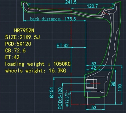Click the cyan 'ET:42' offset dimension label

click(63, 46)
